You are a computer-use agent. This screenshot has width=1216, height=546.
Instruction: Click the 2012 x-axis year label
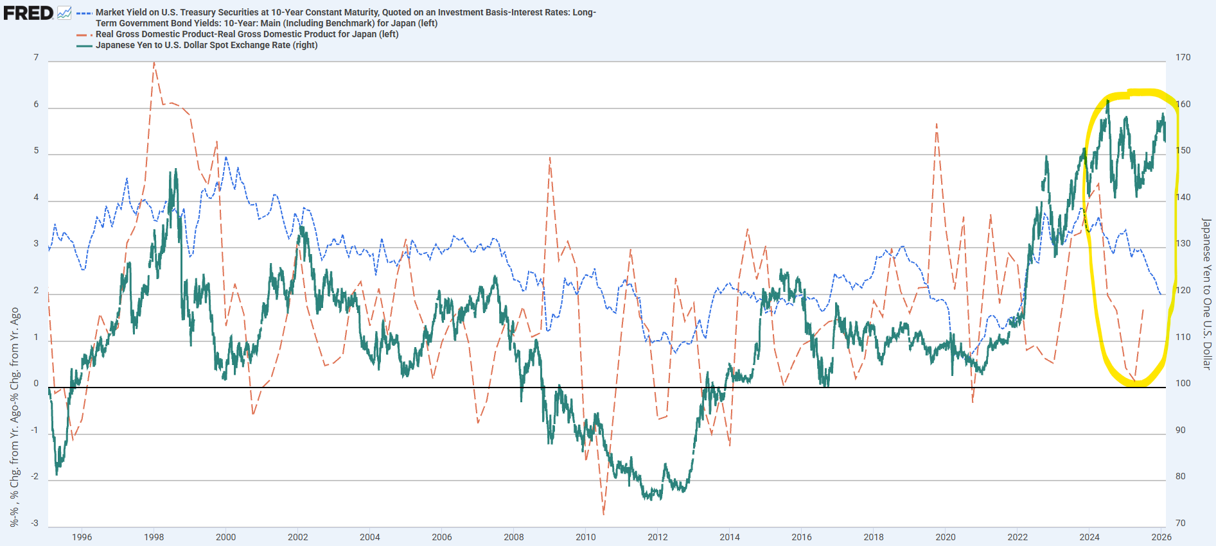657,537
